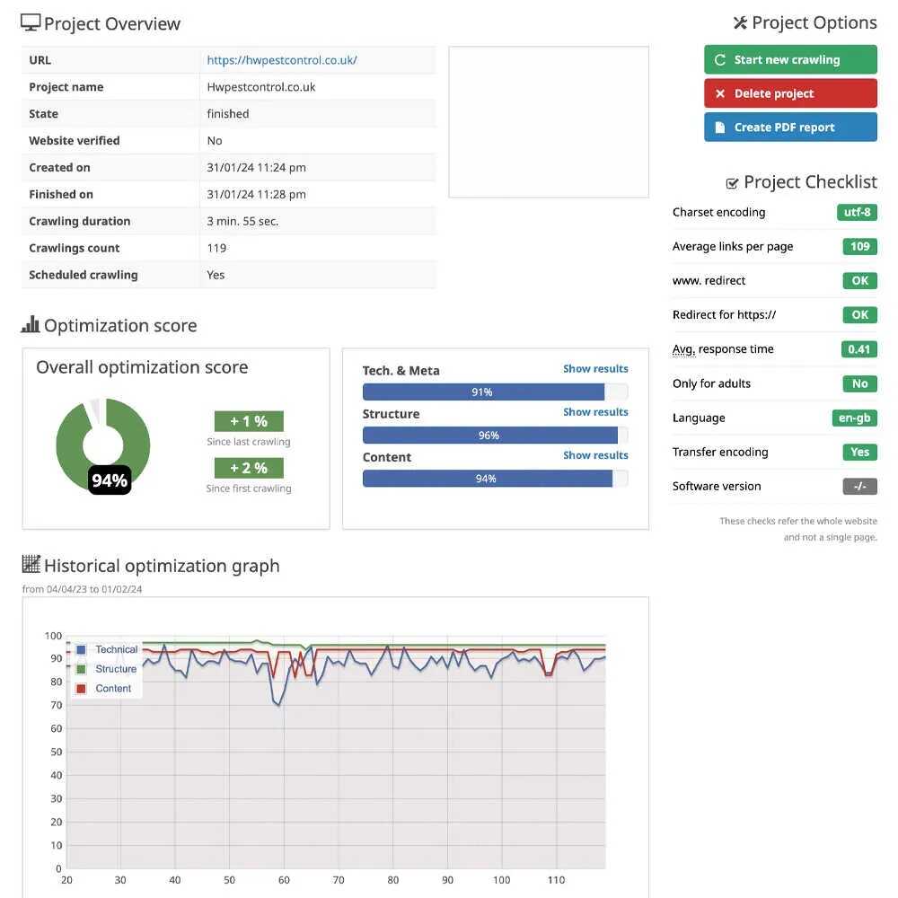Click the Structure label in graph legend
The image size is (898, 898).
coord(116,669)
